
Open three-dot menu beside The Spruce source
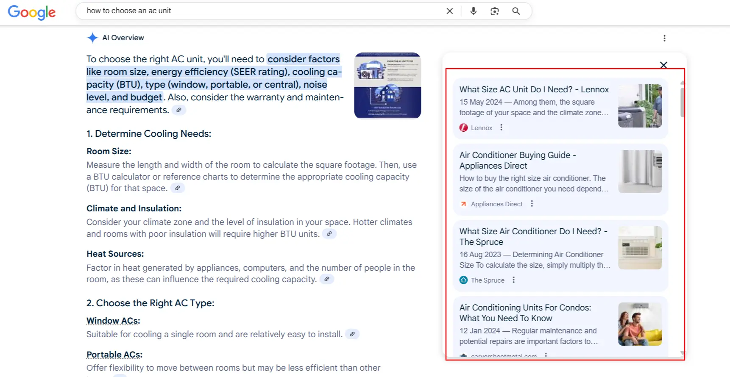pos(513,280)
